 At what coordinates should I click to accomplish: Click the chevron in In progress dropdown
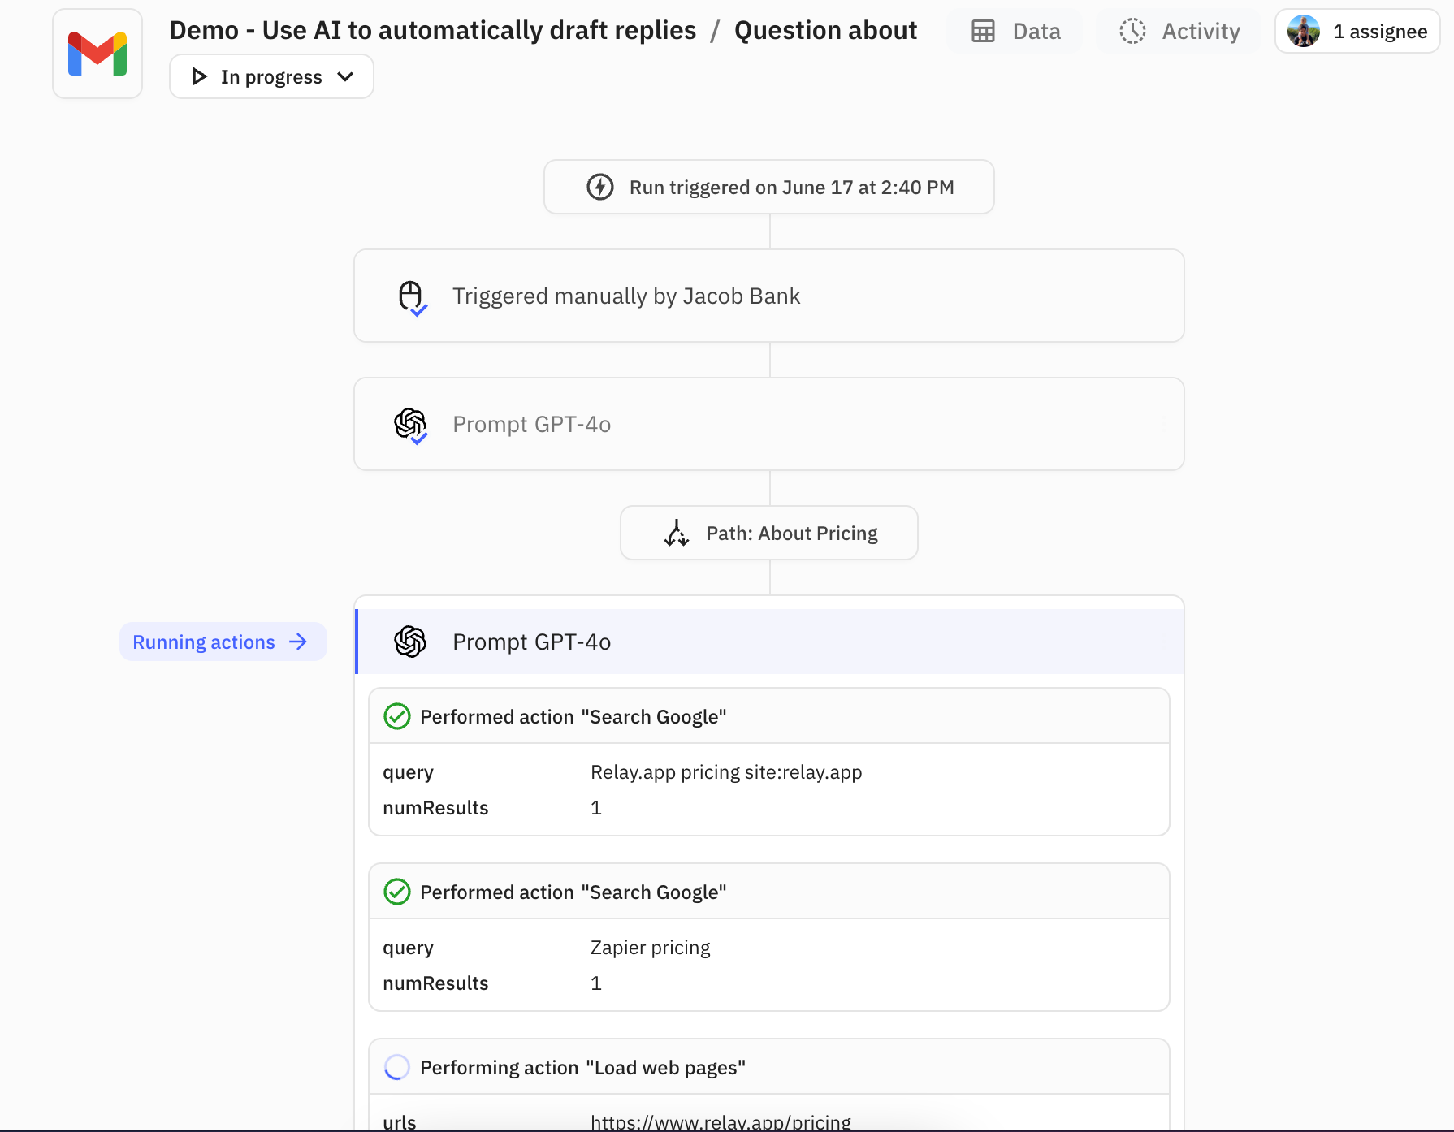(345, 76)
